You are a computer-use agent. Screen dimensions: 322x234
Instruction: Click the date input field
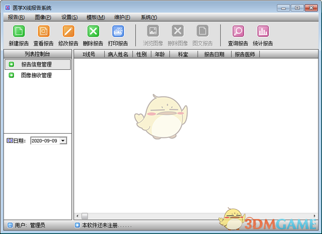pos(45,141)
